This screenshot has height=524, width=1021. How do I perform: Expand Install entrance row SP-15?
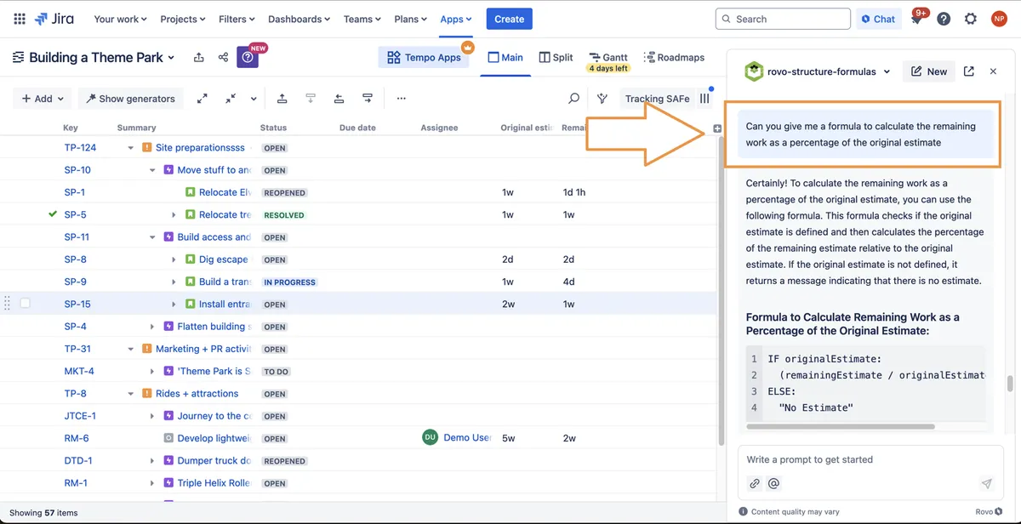point(174,304)
